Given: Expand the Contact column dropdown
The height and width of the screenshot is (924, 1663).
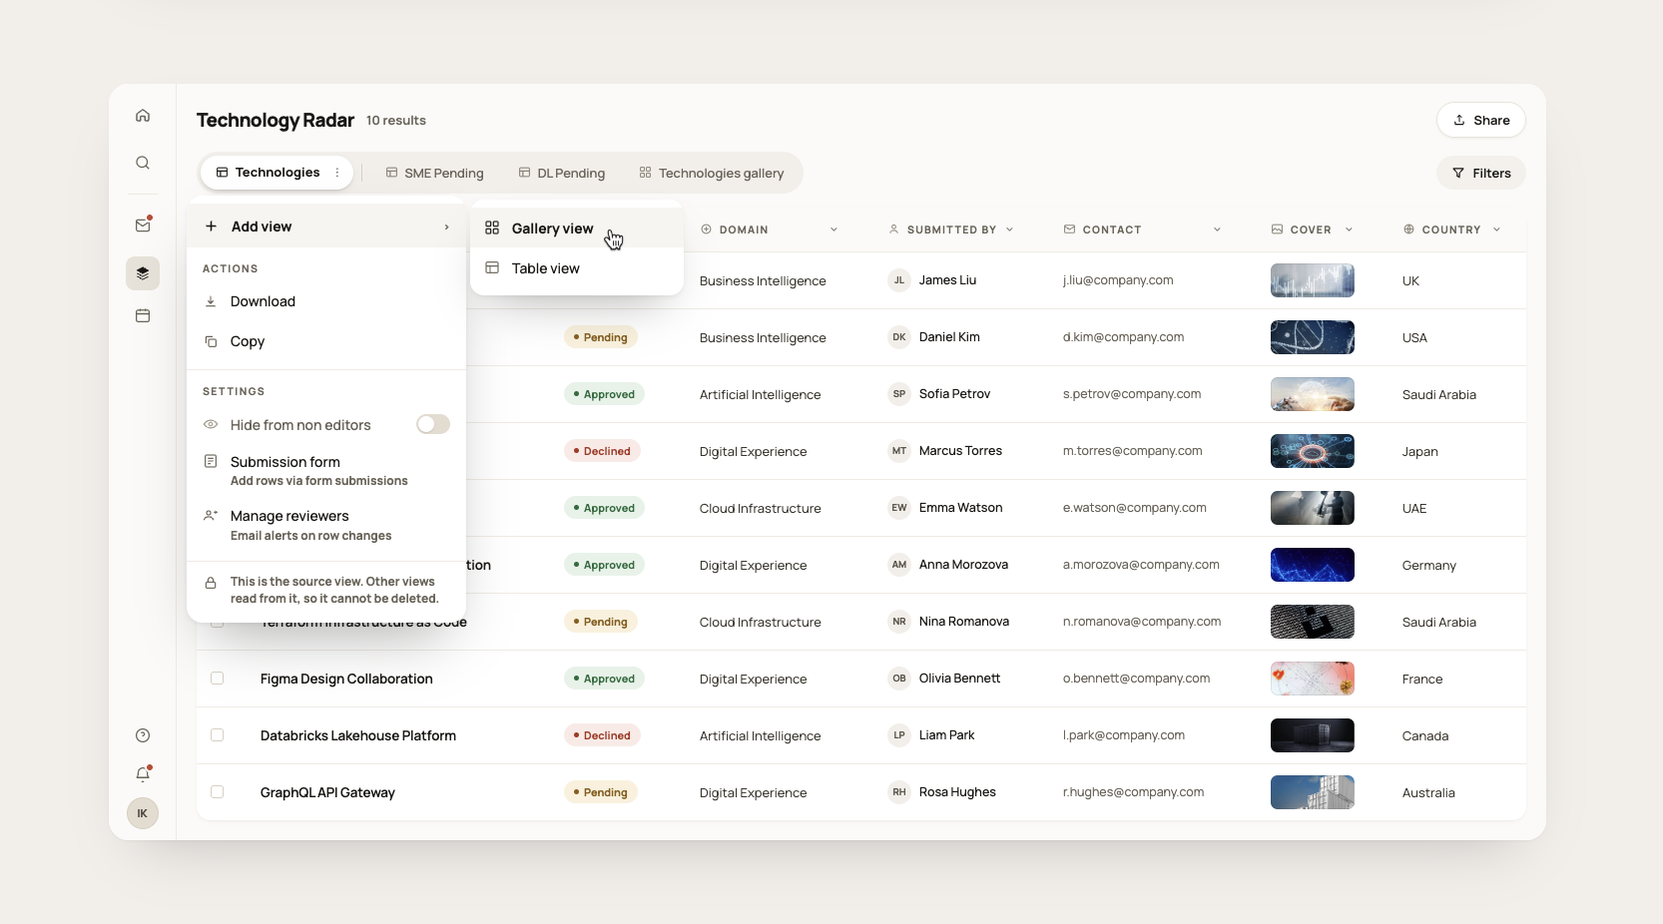Looking at the screenshot, I should [x=1217, y=230].
